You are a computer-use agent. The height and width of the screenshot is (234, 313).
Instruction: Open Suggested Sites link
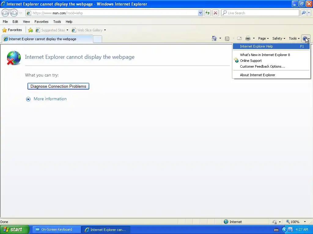pyautogui.click(x=50, y=30)
